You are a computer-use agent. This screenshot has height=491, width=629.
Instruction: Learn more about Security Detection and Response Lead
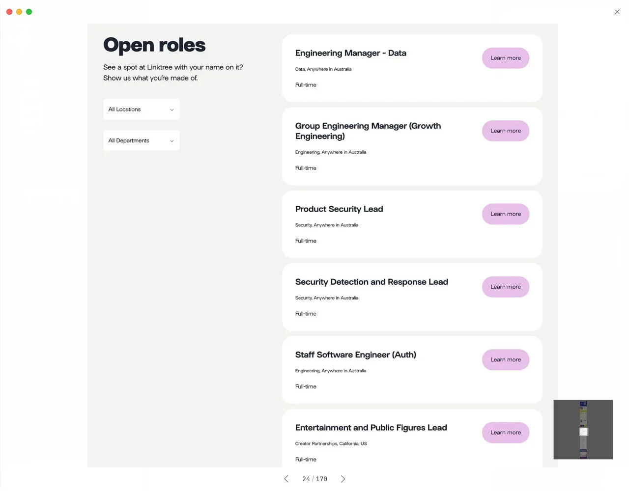point(505,287)
